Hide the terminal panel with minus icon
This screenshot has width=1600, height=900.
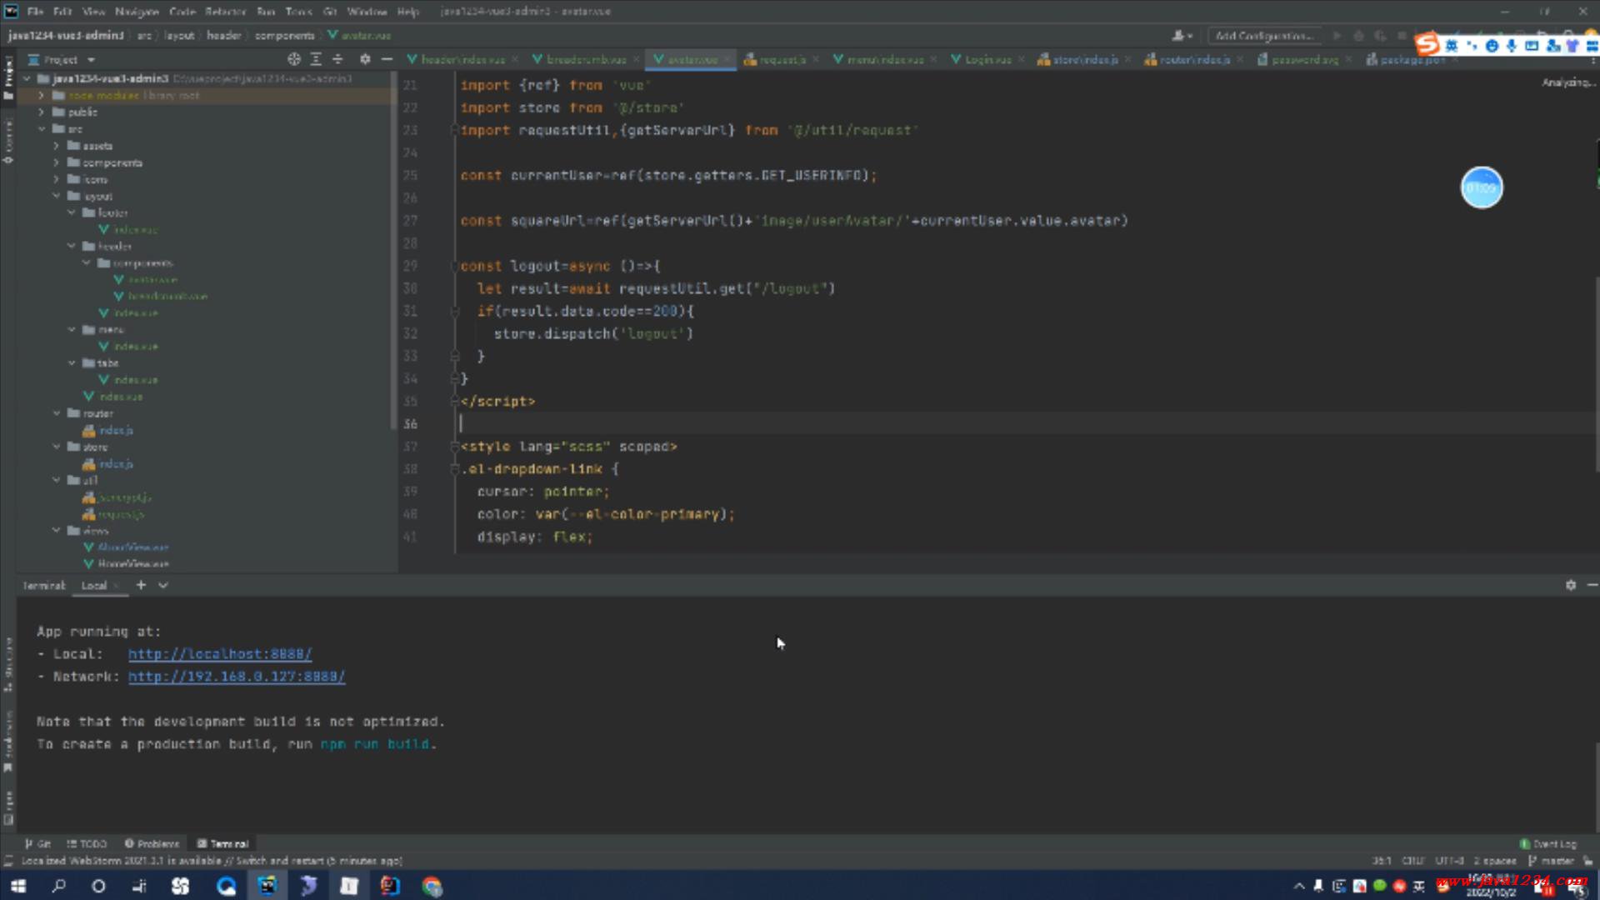point(1592,585)
